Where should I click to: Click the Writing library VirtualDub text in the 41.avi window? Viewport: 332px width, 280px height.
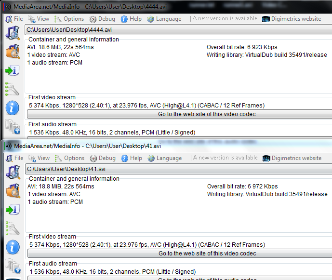(x=267, y=194)
